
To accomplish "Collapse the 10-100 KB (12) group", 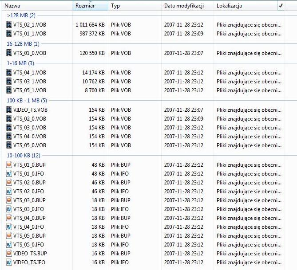I will pos(24,156).
